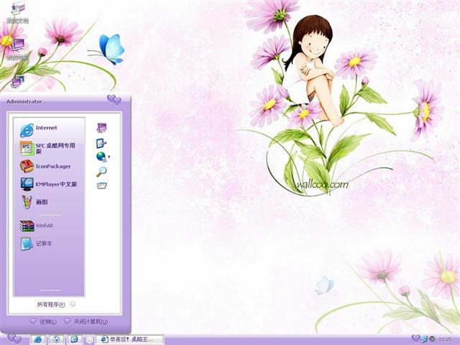460x345 pixels.
Task: Click 注销 to log off
Action: [x=44, y=321]
